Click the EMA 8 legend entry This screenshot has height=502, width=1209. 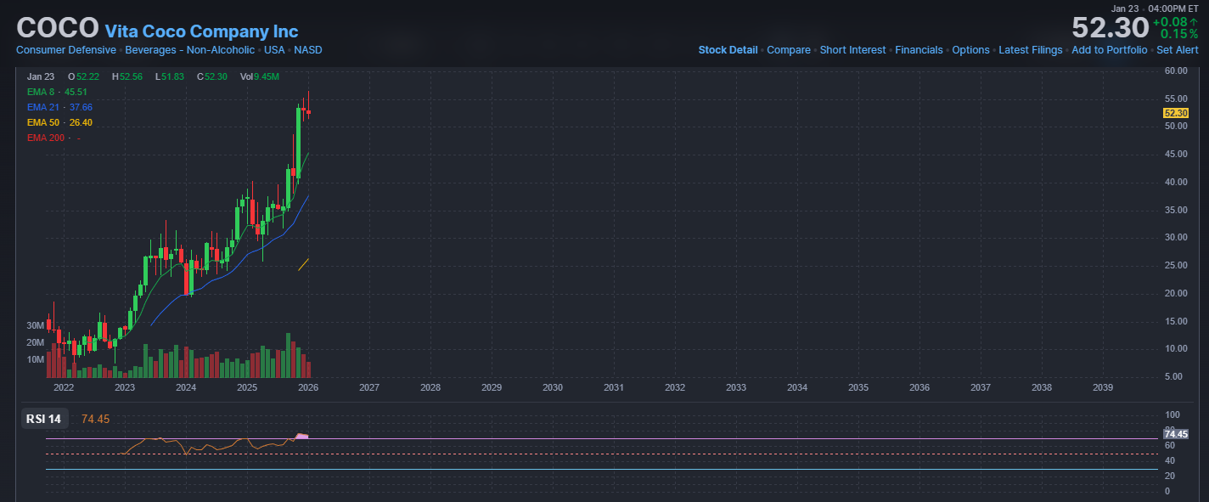pyautogui.click(x=57, y=92)
